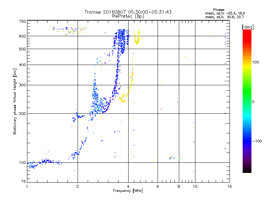Click the [deg] colorbar unit label
The height and width of the screenshot is (203, 270).
tap(248, 27)
